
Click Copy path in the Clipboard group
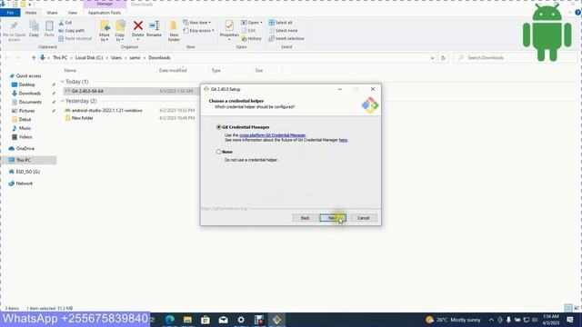[72, 30]
